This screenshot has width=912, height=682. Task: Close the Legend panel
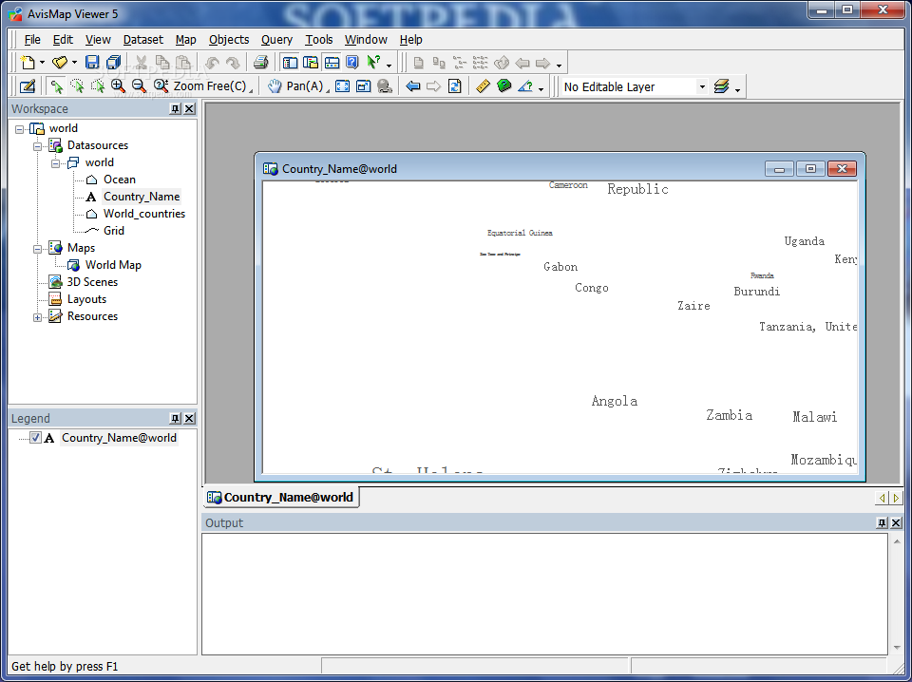point(190,419)
